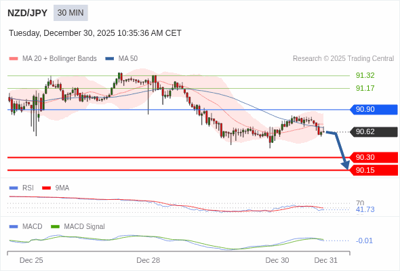Click the 70 RSI level label

360,203
